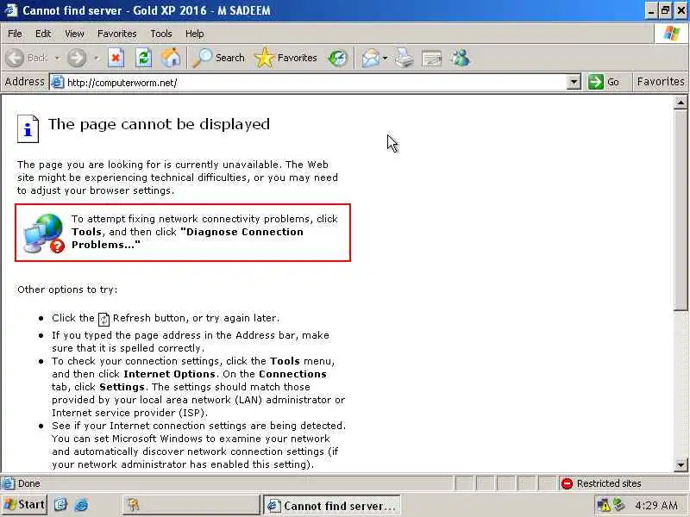
Task: Expand the Address bar dropdown list
Action: 574,82
